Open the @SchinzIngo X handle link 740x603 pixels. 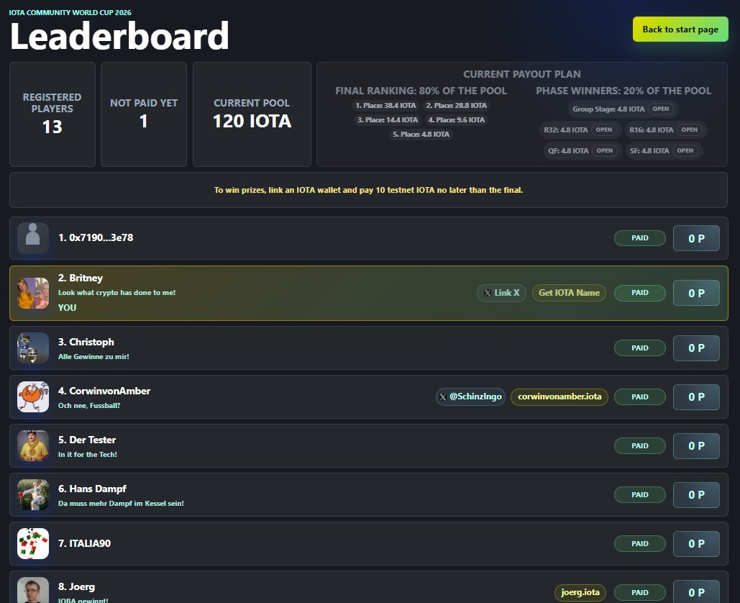point(470,396)
